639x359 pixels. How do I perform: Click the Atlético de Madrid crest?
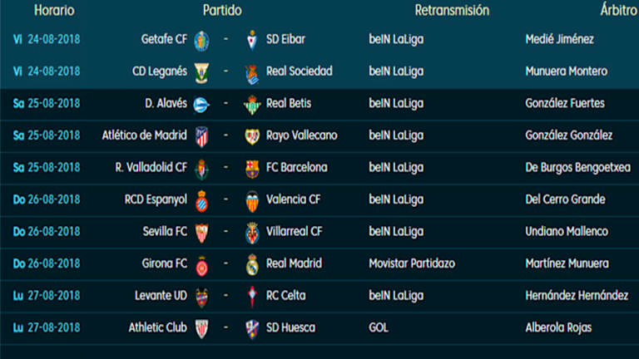pos(201,136)
